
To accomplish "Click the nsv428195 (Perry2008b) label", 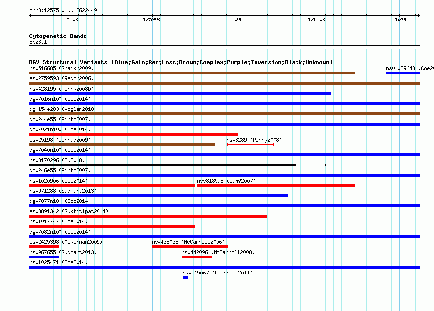I will 61,89.
